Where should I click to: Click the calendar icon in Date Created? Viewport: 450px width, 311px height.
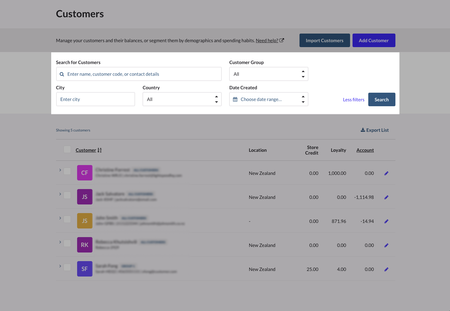[x=235, y=99]
